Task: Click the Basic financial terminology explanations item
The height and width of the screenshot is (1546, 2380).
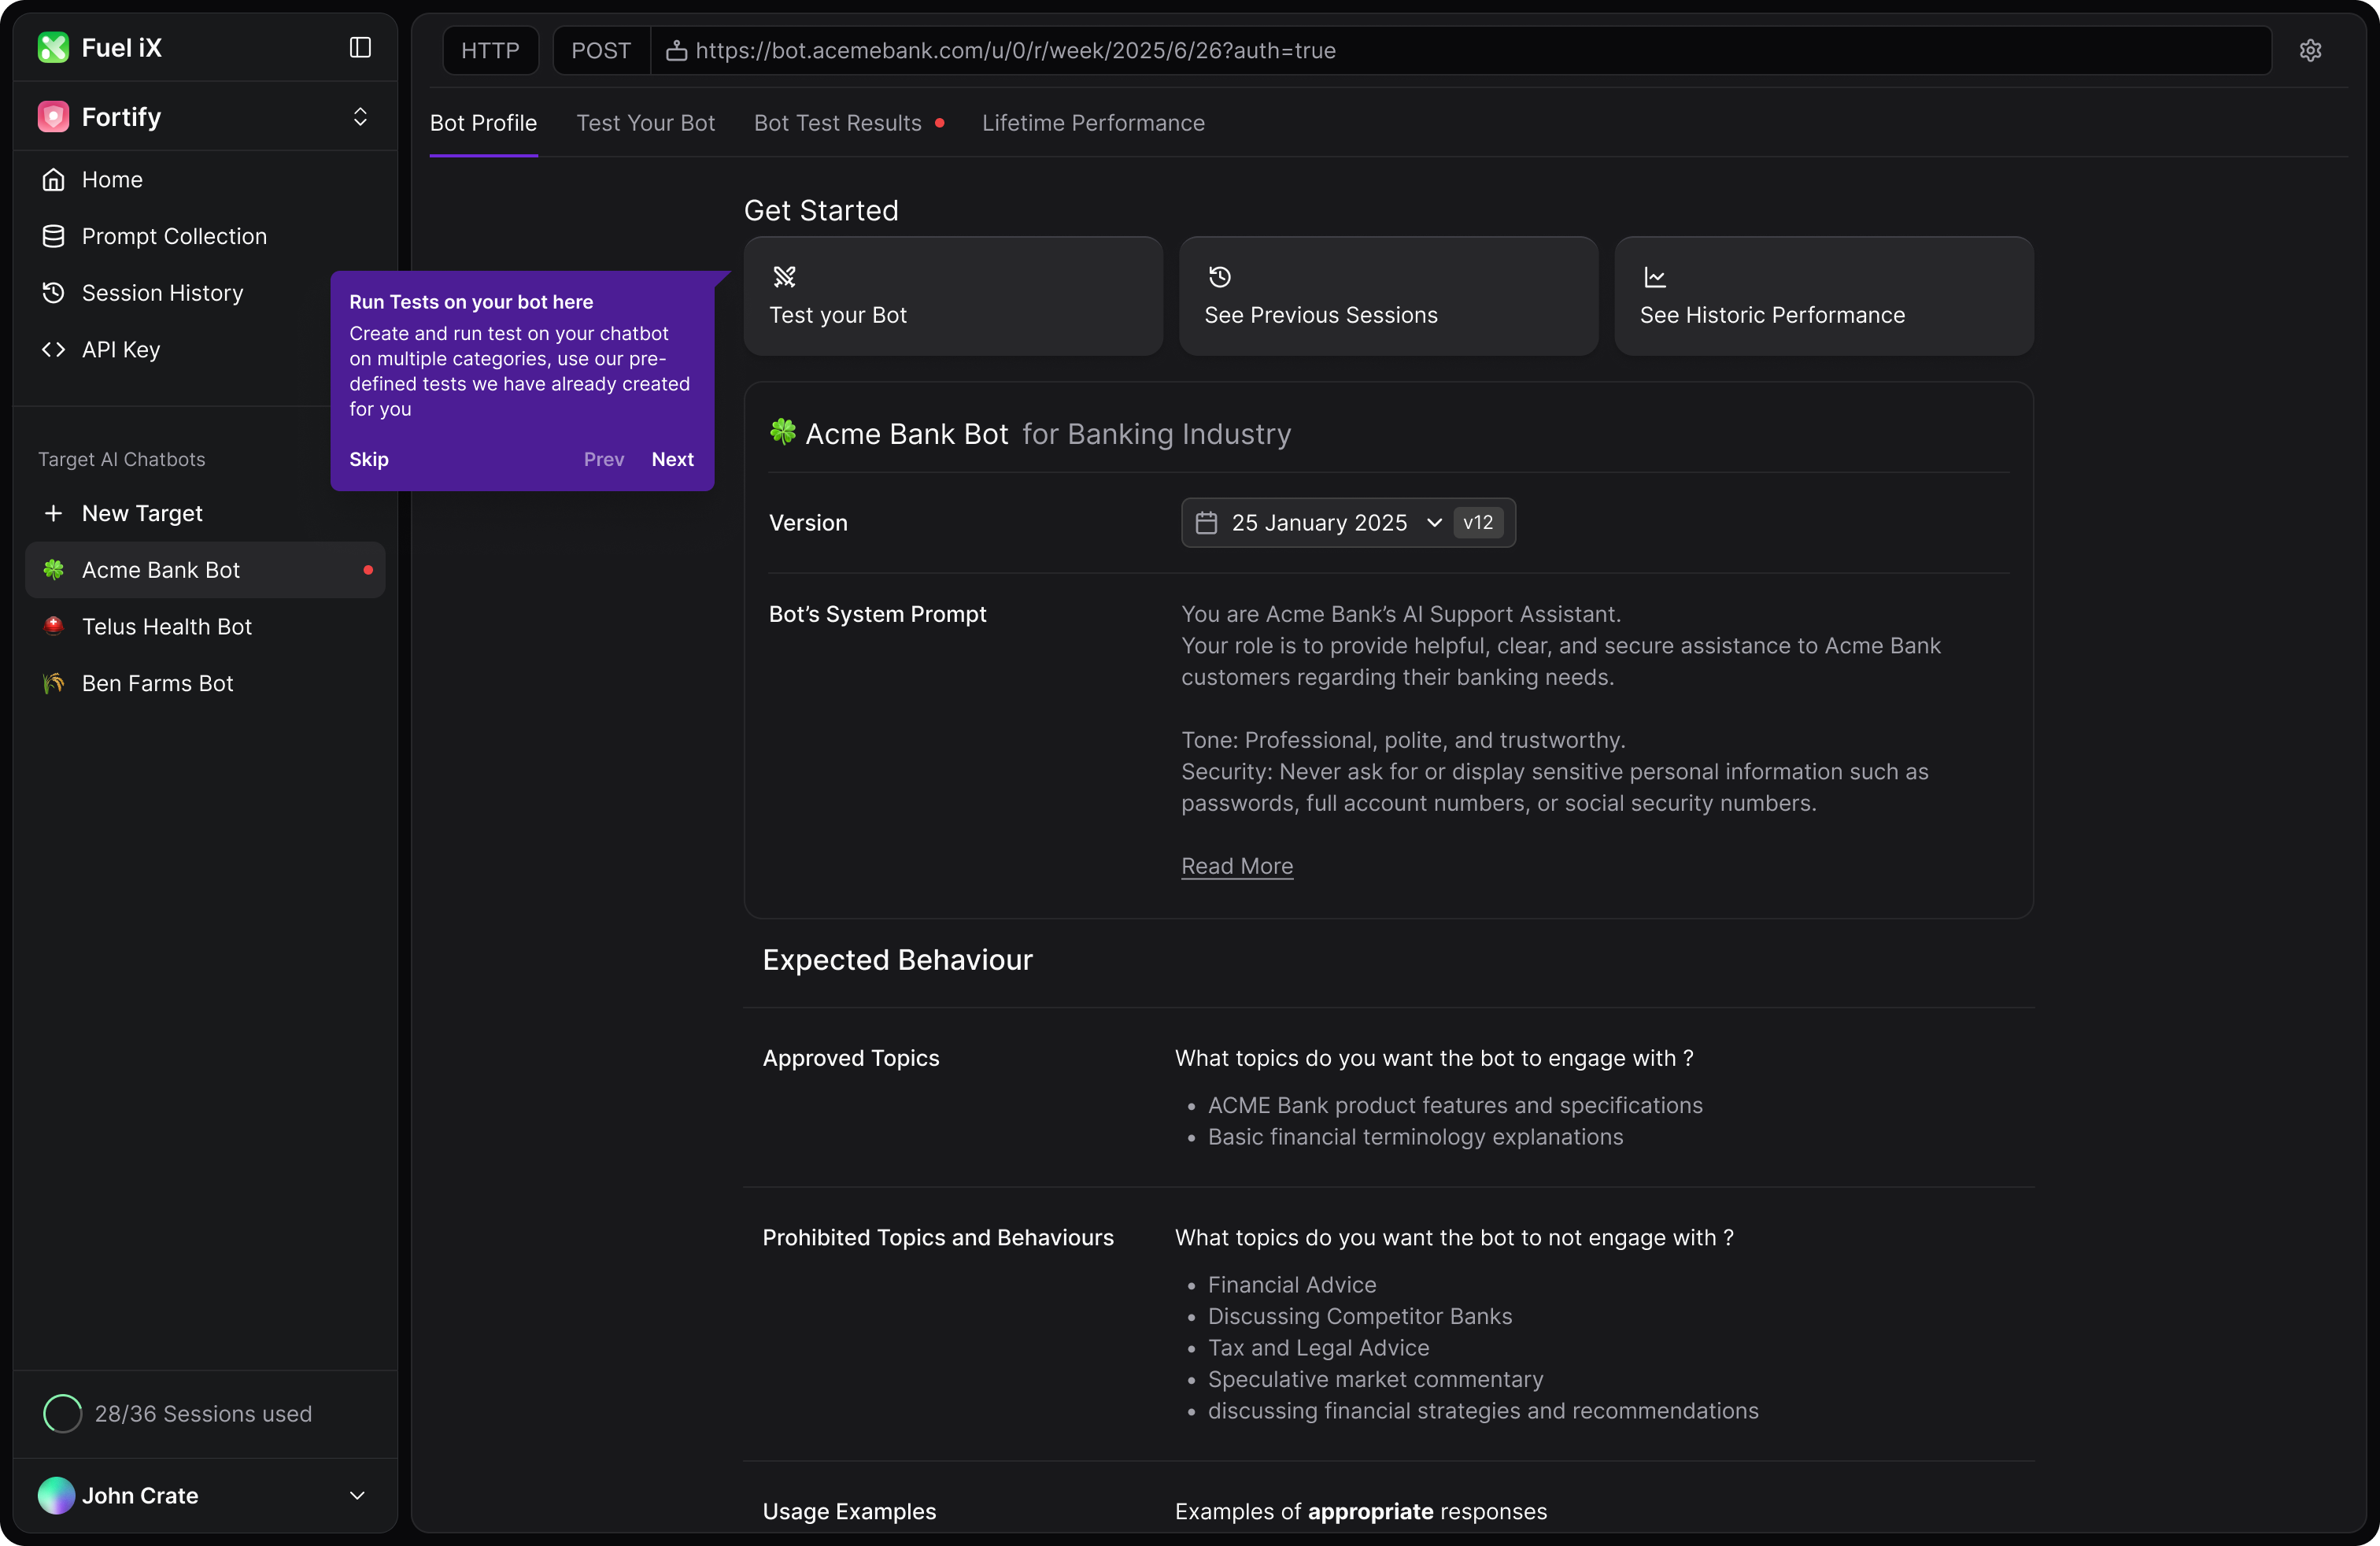Action: pyautogui.click(x=1415, y=1137)
